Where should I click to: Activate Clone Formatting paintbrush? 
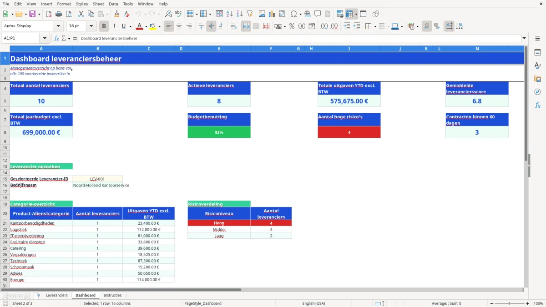(x=116, y=14)
